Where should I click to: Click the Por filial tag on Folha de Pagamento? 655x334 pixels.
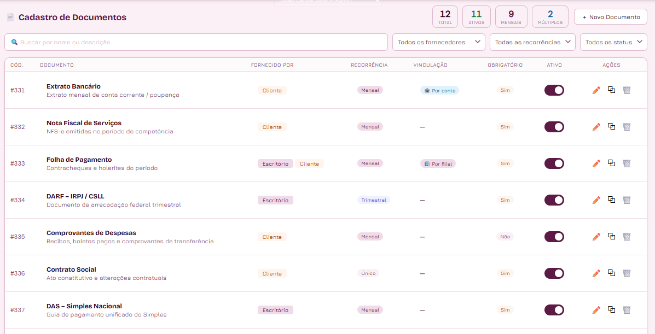438,163
